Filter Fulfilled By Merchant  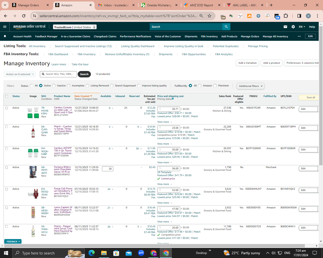(x=215, y=86)
